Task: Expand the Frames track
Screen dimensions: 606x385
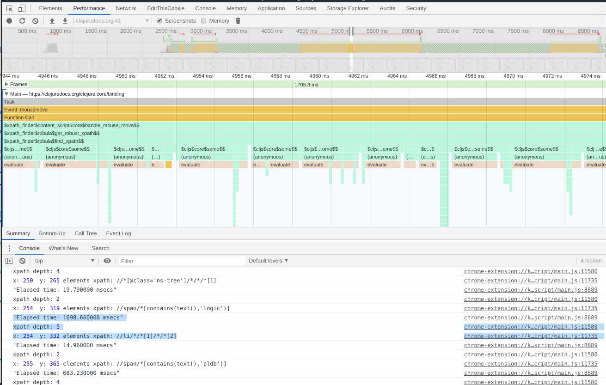Action: [x=6, y=84]
